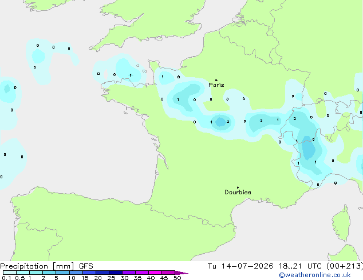Click the forecast date 'Tu 14-07-2026' text

coord(240,266)
